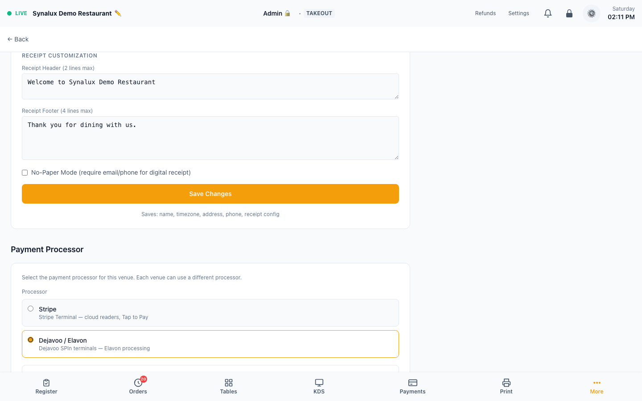This screenshot has height=401, width=642.
Task: Click the No-Paper Mode label text
Action: click(111, 173)
